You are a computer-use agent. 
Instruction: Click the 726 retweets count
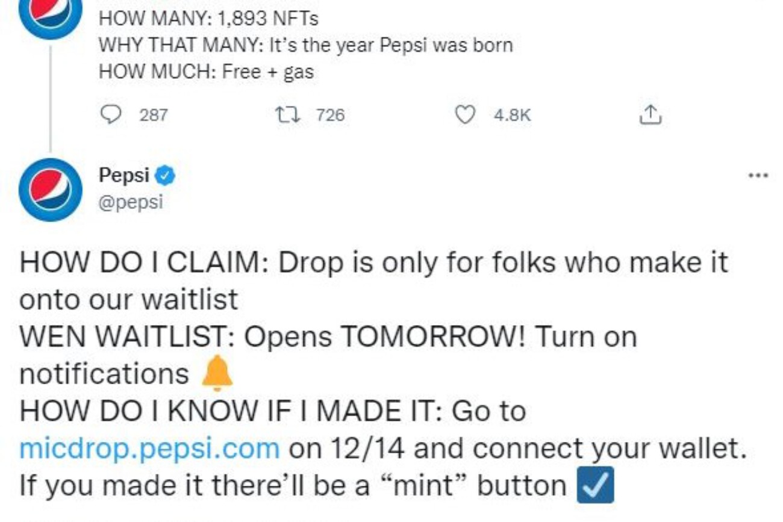coord(330,114)
